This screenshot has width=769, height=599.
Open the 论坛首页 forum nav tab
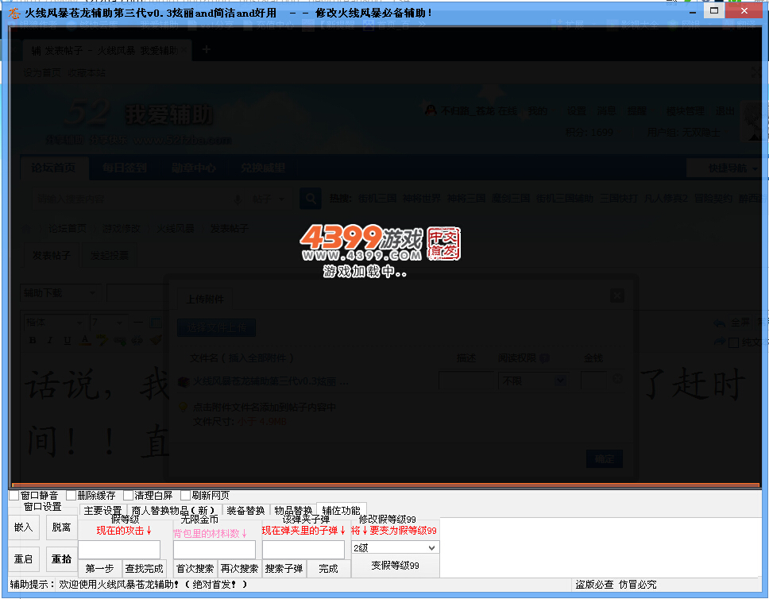tap(54, 168)
